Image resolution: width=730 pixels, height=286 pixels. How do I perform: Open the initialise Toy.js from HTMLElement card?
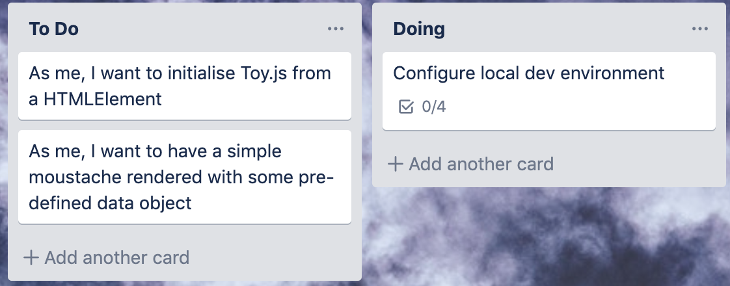coord(185,86)
